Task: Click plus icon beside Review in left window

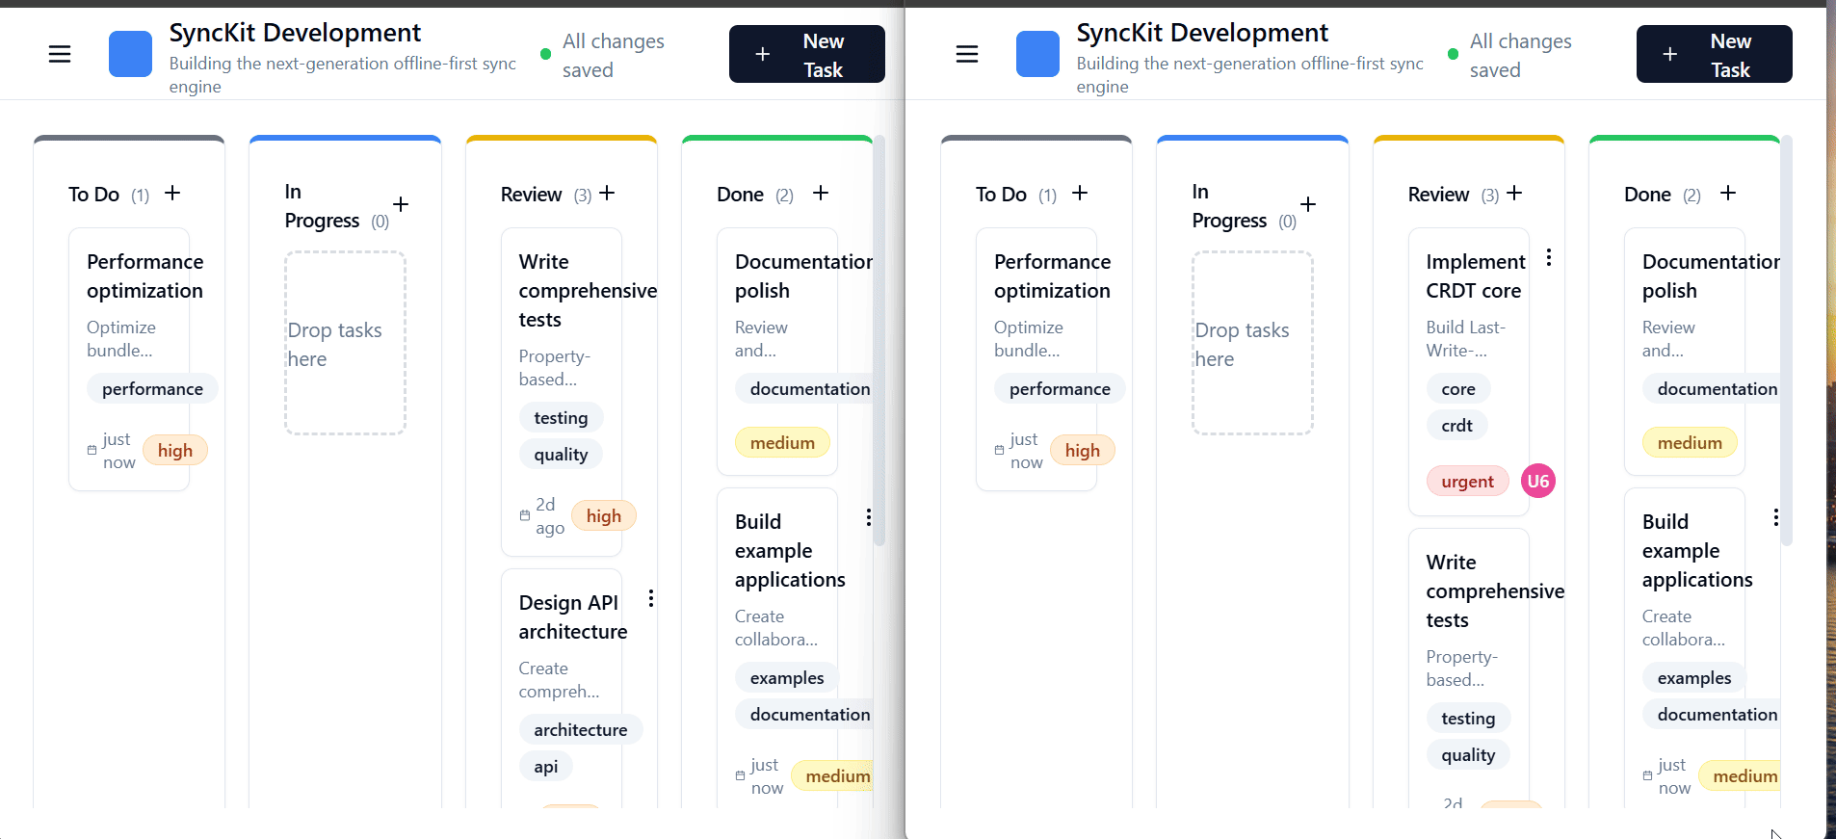Action: coord(607,194)
